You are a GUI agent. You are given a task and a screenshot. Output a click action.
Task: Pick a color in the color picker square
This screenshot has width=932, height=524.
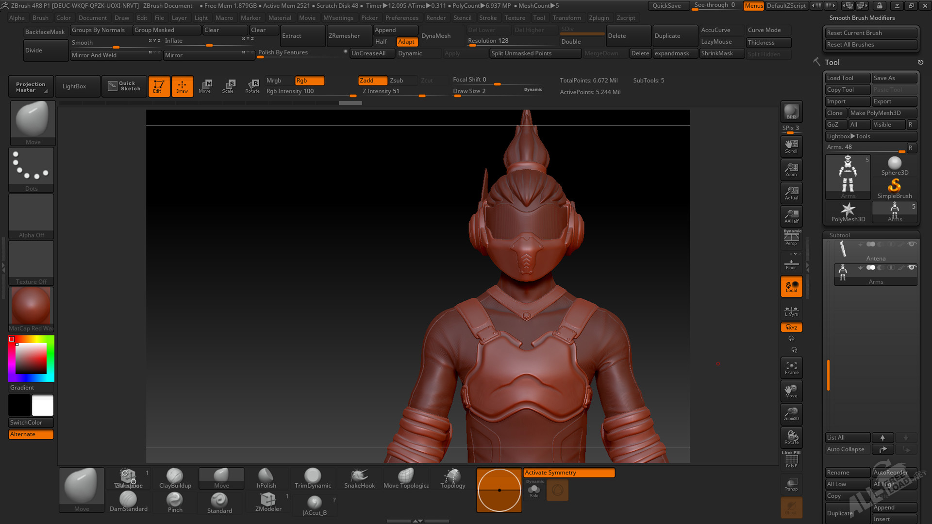tap(31, 359)
